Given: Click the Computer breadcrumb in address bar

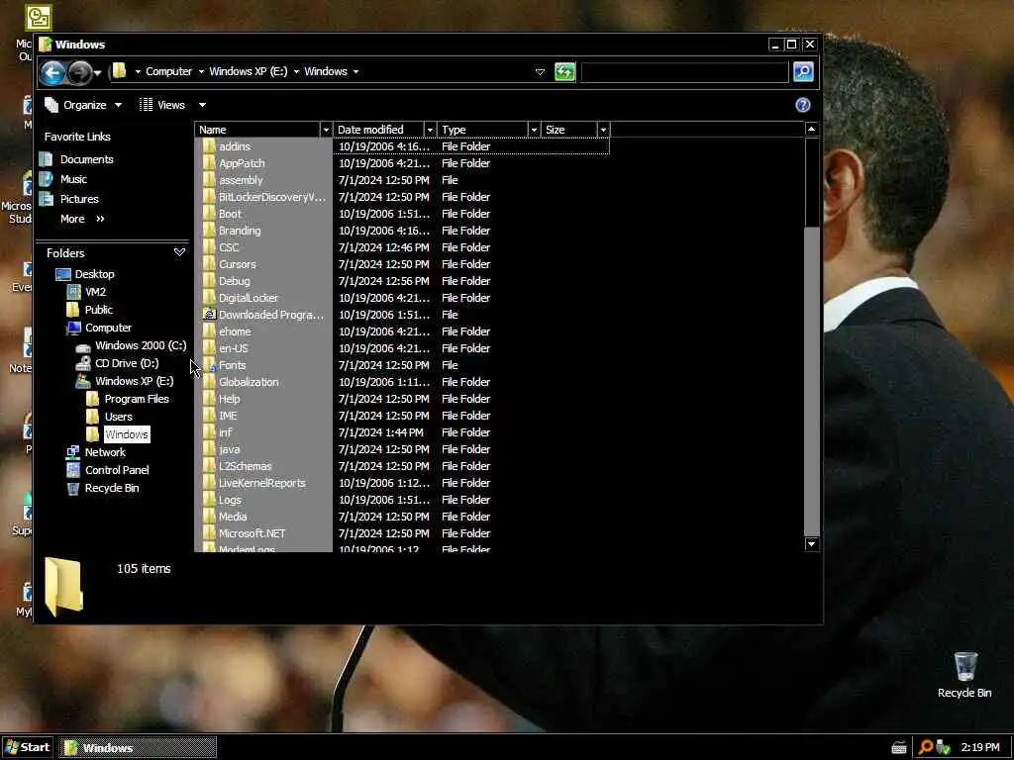Looking at the screenshot, I should [168, 71].
